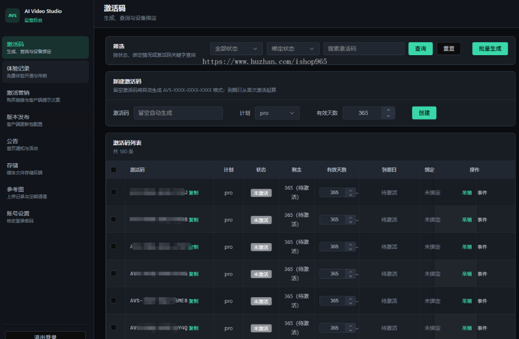The width and height of the screenshot is (519, 339).
Task: Tick the select-all checkbox in the table header
Action: [x=114, y=170]
